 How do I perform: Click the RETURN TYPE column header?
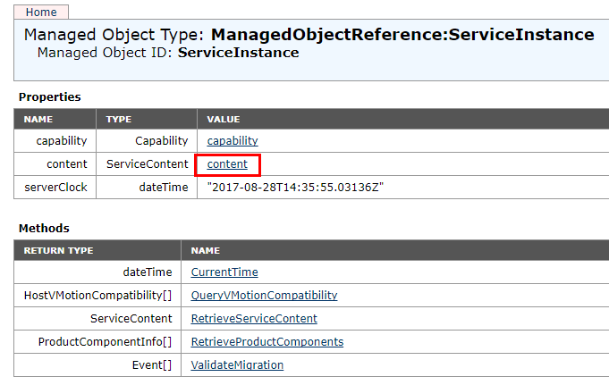pyautogui.click(x=58, y=251)
